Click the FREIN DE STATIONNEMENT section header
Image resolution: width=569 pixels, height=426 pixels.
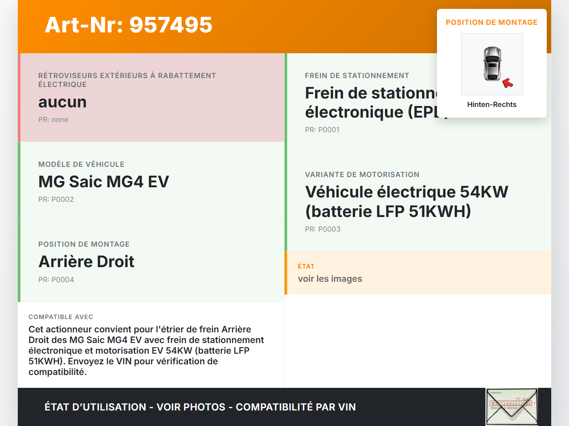click(x=357, y=75)
